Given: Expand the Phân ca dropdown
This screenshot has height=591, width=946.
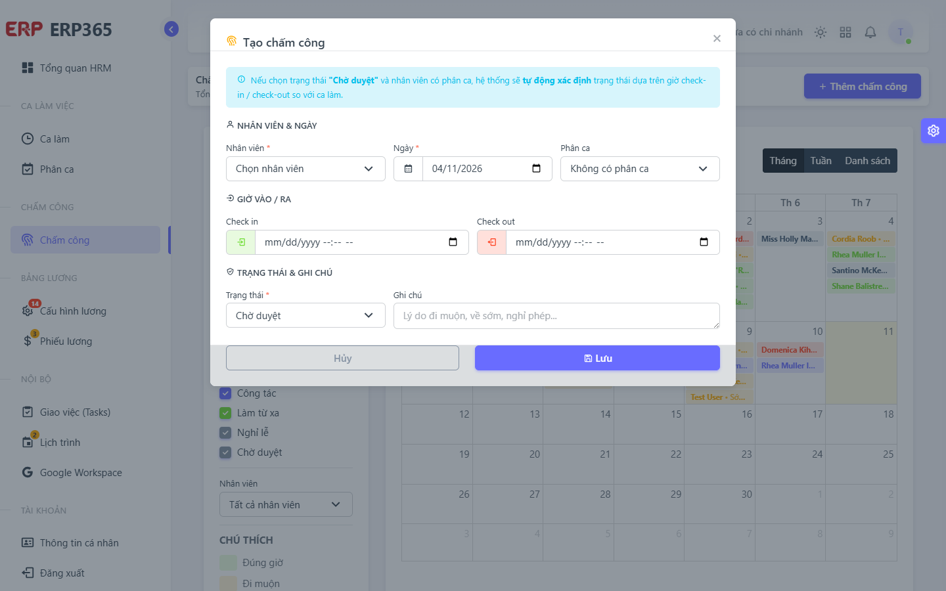Looking at the screenshot, I should 640,169.
